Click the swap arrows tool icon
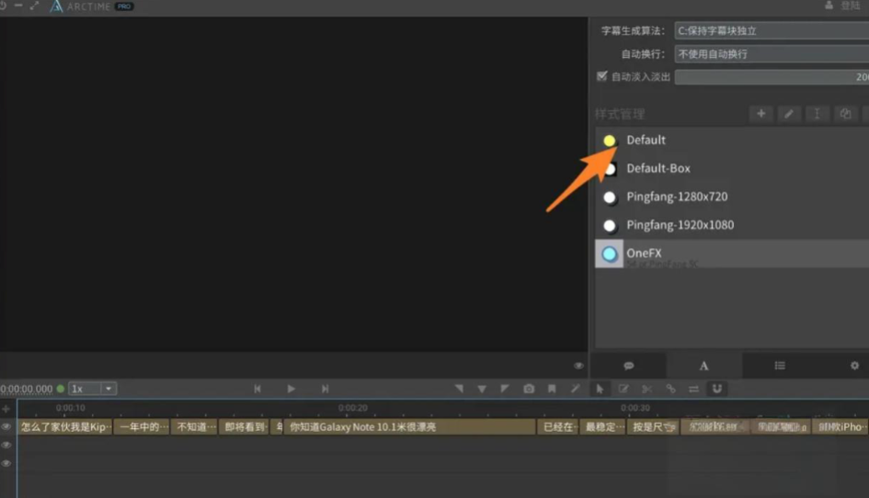The height and width of the screenshot is (498, 869). (694, 389)
